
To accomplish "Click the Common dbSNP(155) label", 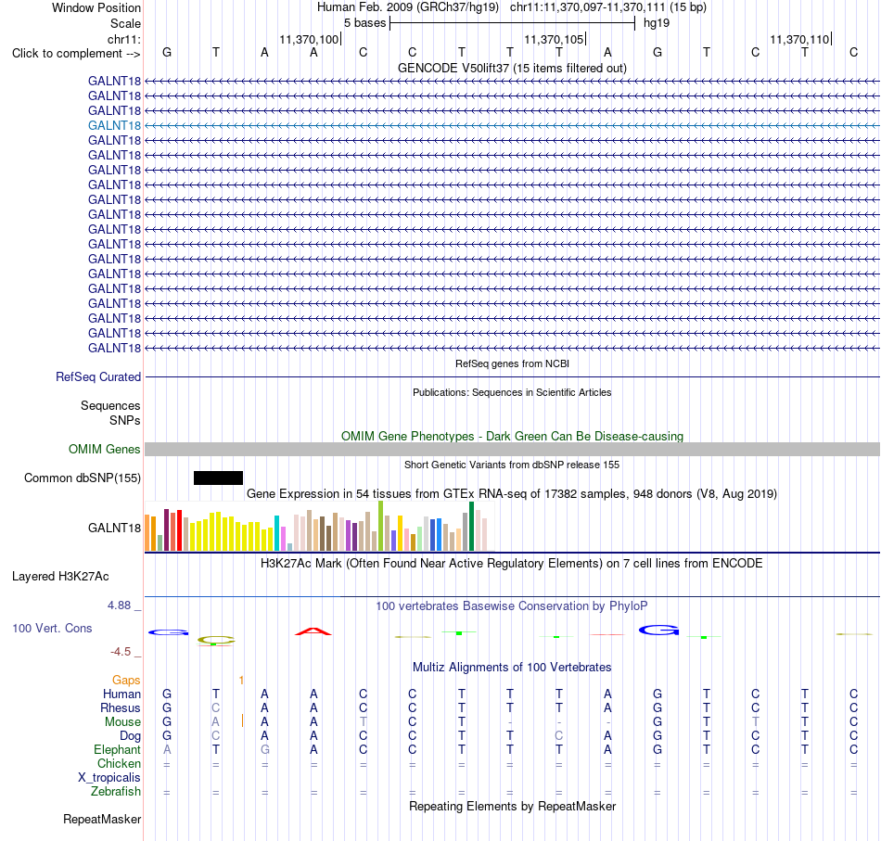I will point(82,478).
